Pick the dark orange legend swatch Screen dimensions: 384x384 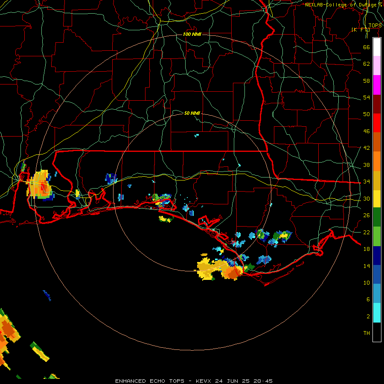[x=377, y=142]
